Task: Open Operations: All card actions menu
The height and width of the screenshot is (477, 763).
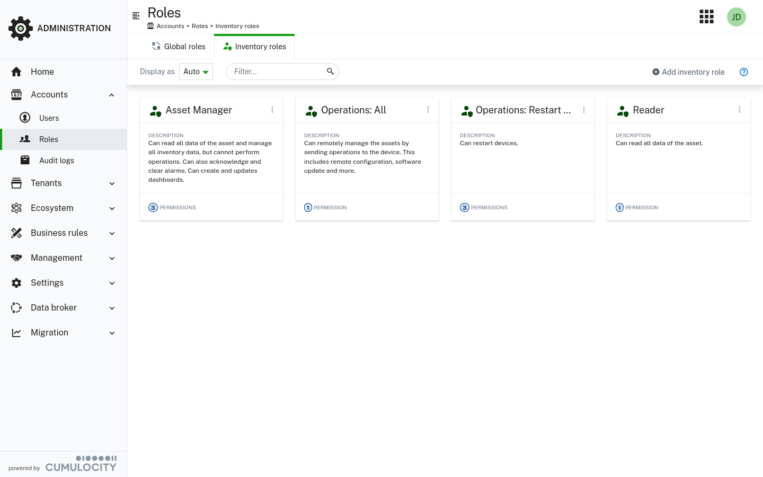Action: [428, 110]
